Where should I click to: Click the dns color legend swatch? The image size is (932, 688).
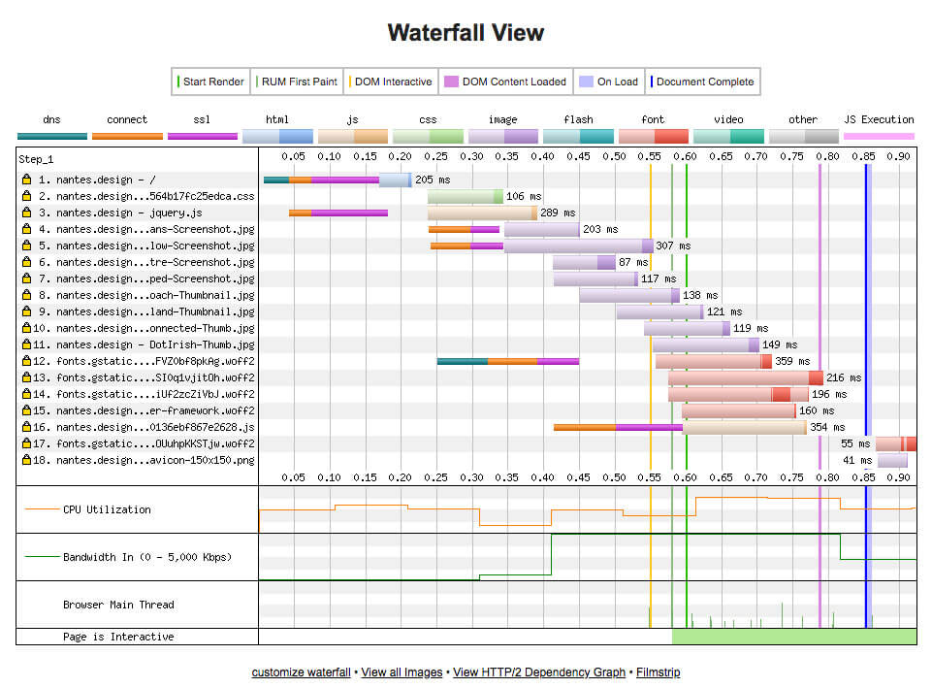click(x=52, y=136)
